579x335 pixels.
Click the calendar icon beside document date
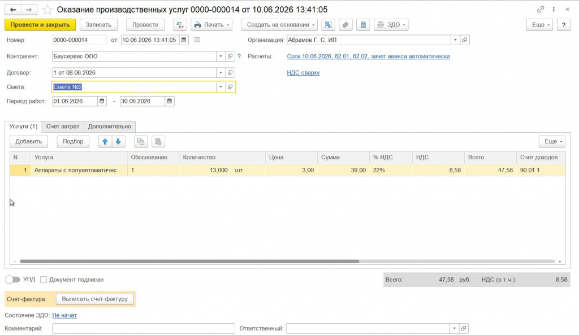[x=184, y=40]
